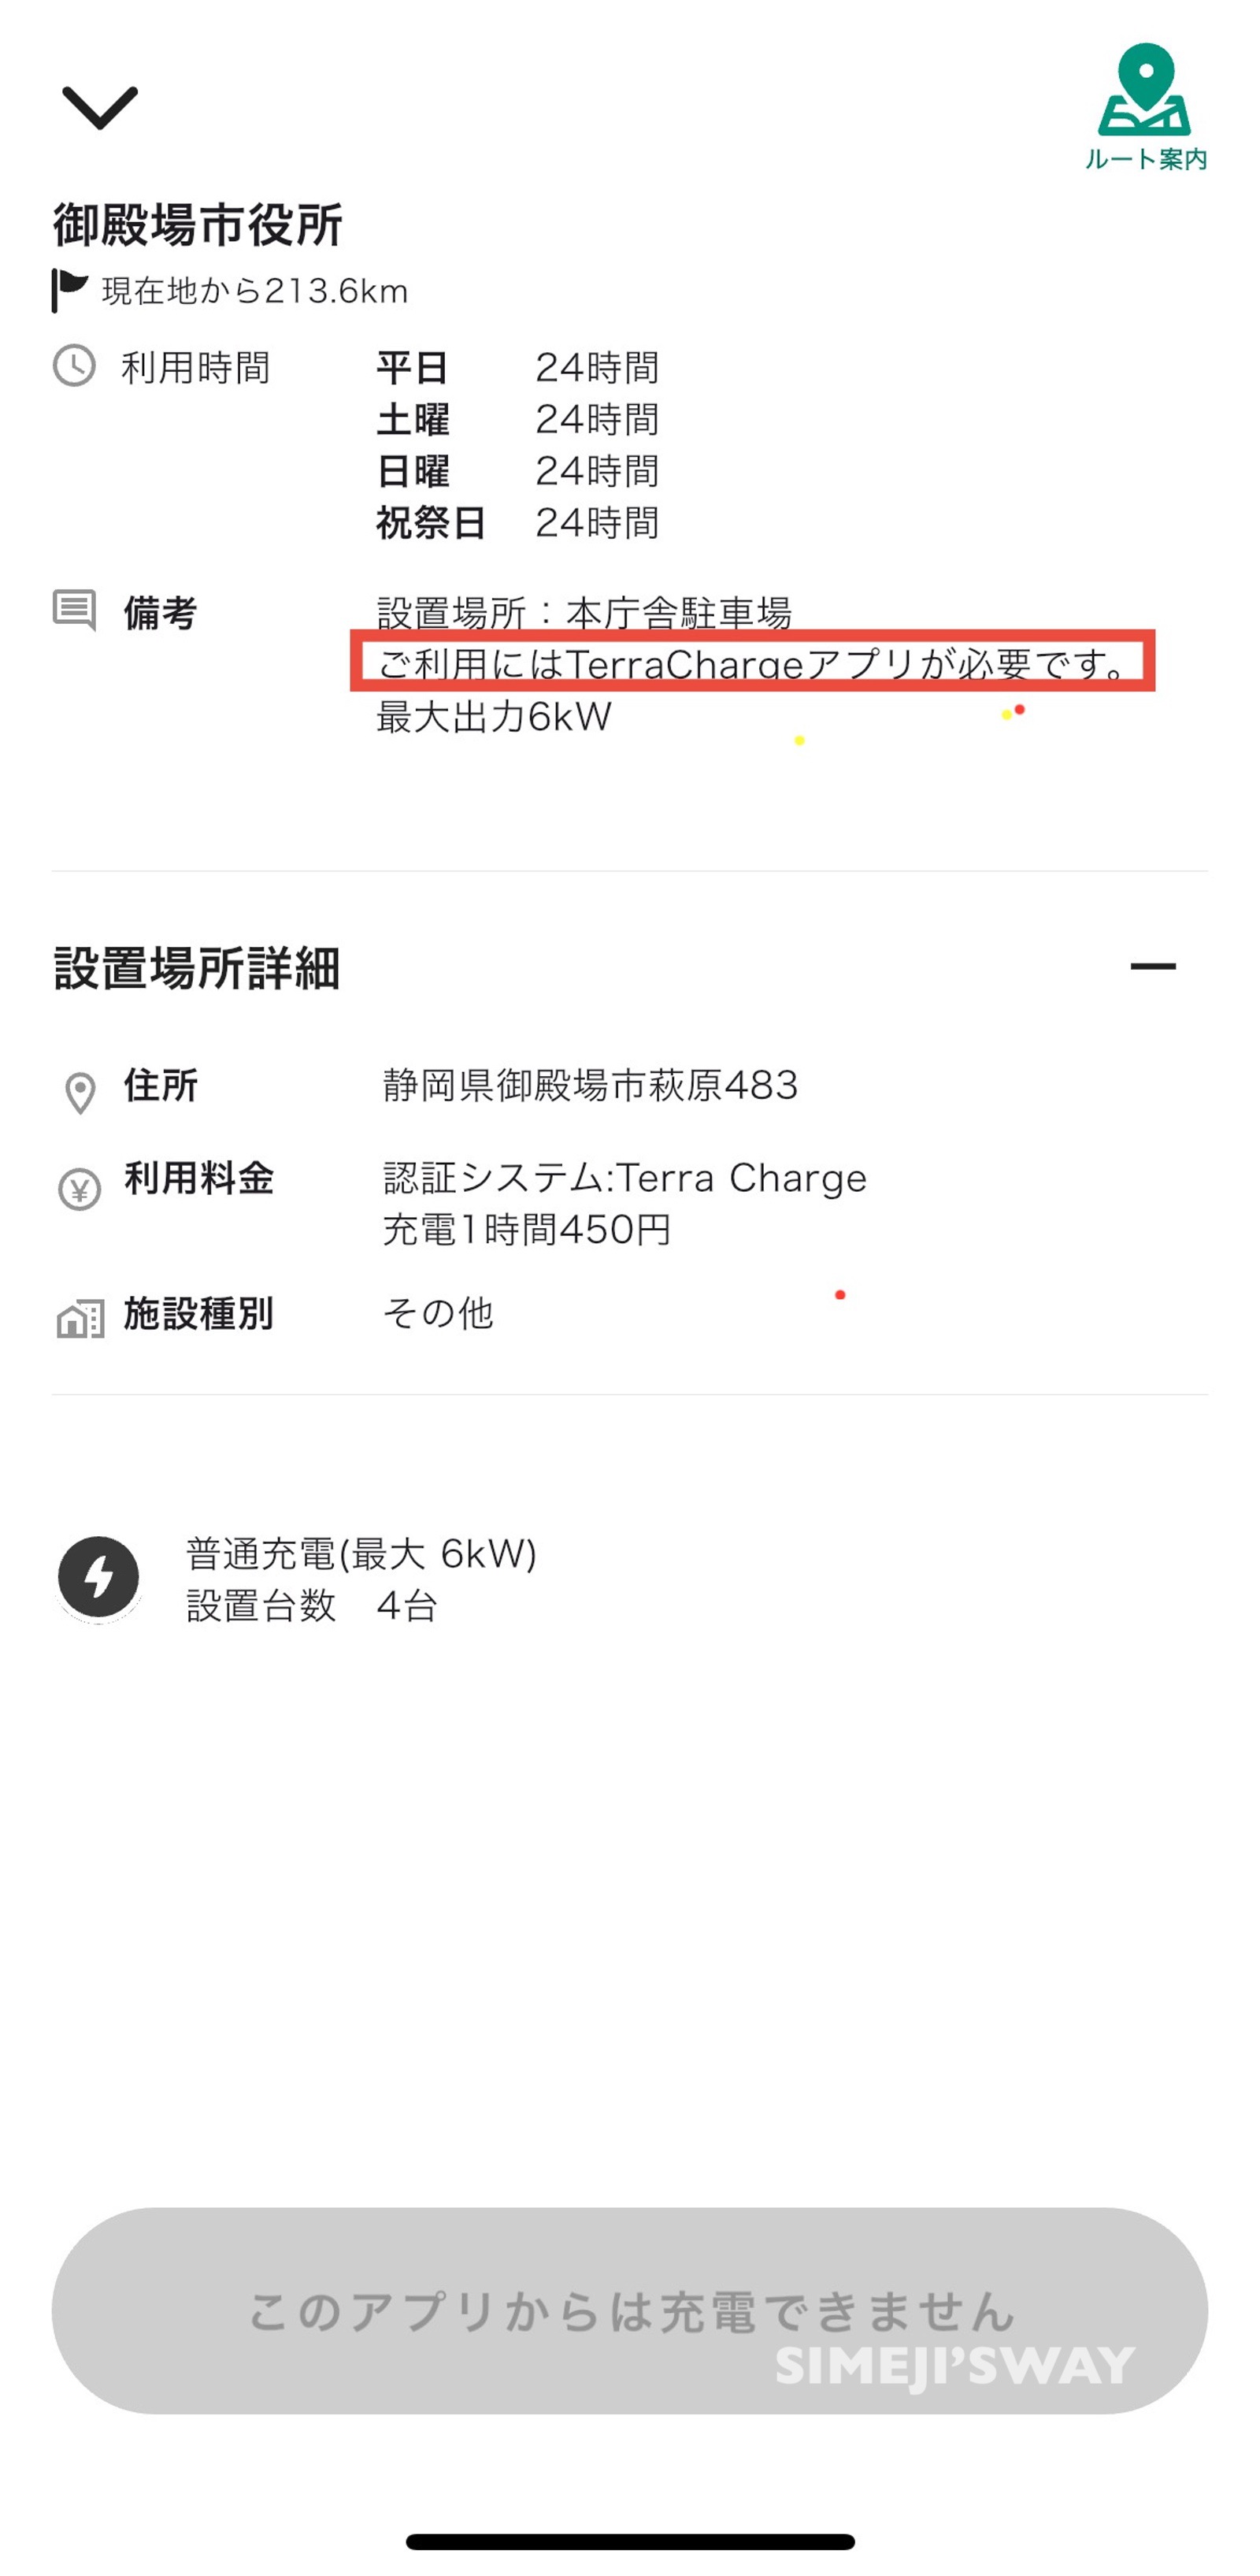The height and width of the screenshot is (2576, 1260).
Task: Collapse the sheet with the down chevron
Action: pyautogui.click(x=99, y=108)
